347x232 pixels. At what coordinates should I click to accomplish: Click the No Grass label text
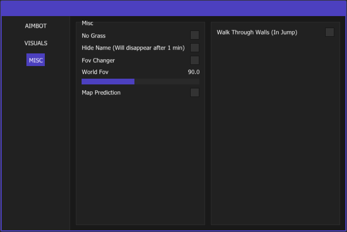click(94, 36)
